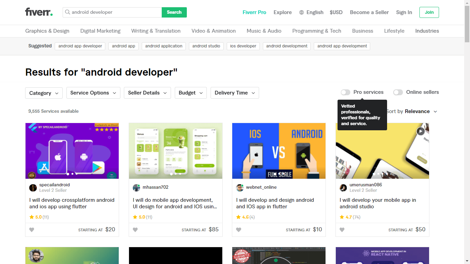Viewport: 470px width, 264px height.
Task: Open Digital Marketing category menu
Action: 100,31
